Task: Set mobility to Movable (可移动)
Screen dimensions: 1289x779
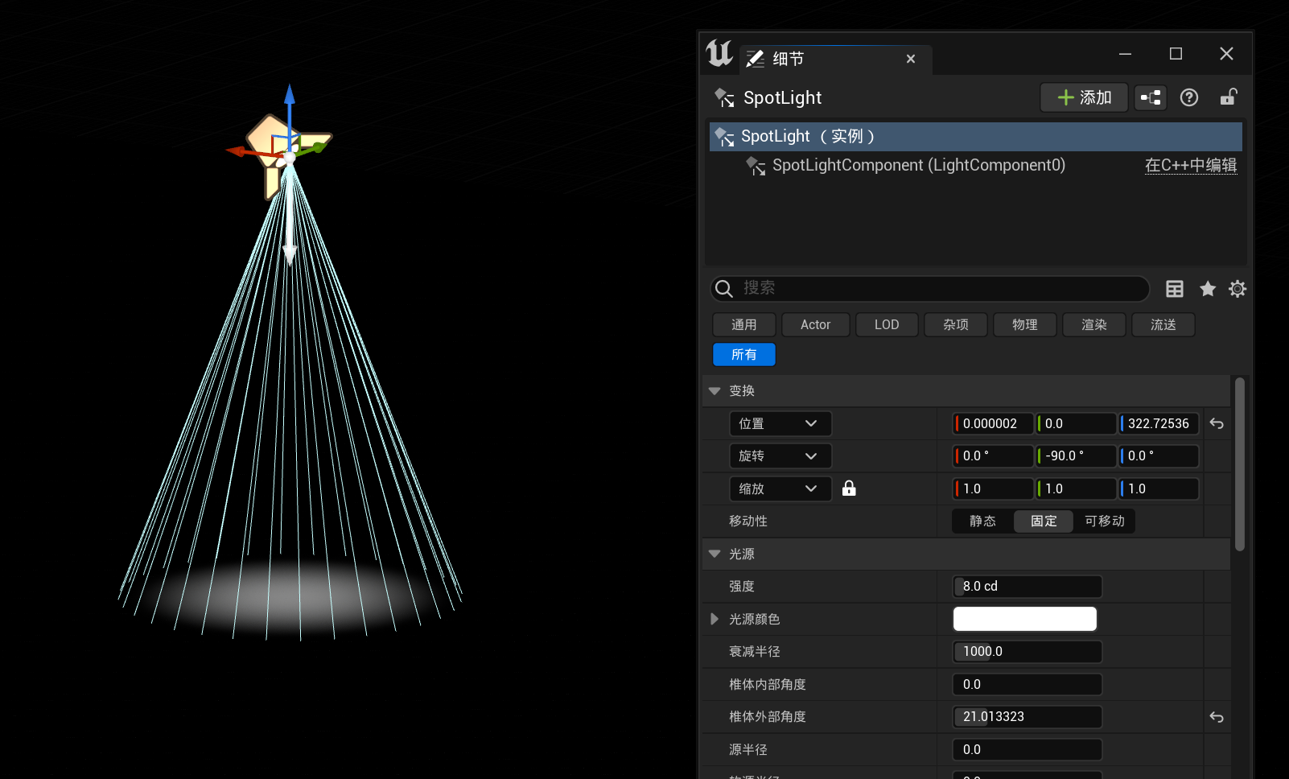Action: 1104,521
